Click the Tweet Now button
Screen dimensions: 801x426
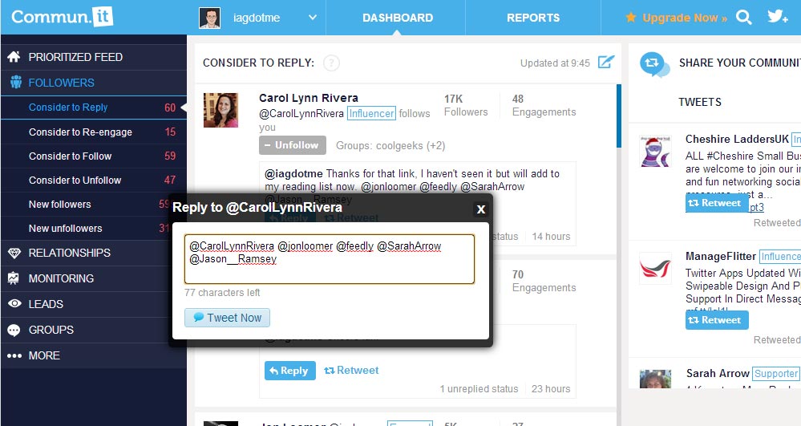tap(228, 318)
